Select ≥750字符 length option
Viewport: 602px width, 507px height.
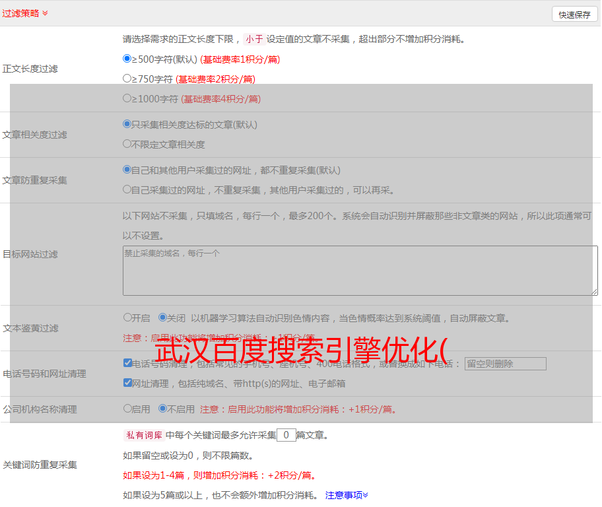127,79
